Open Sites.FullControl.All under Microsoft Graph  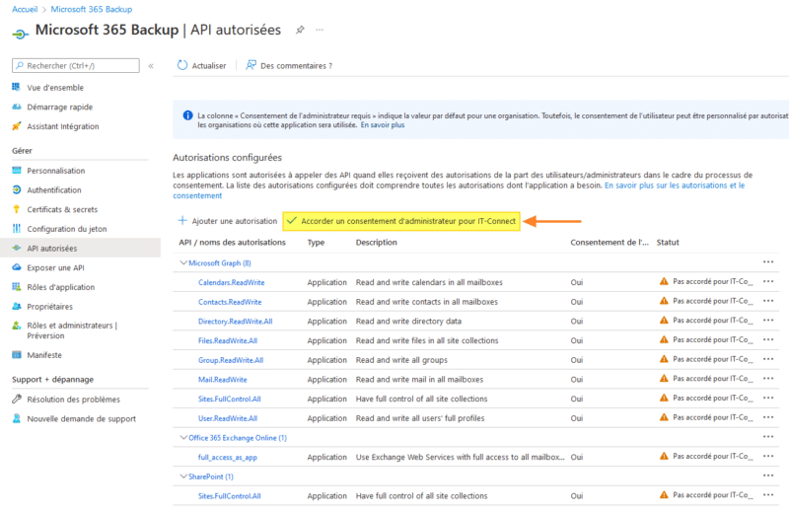(x=230, y=399)
